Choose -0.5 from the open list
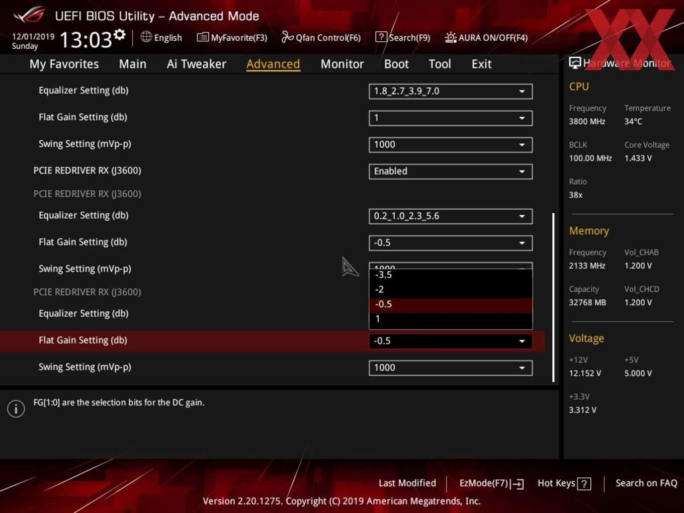The width and height of the screenshot is (684, 513). [451, 304]
